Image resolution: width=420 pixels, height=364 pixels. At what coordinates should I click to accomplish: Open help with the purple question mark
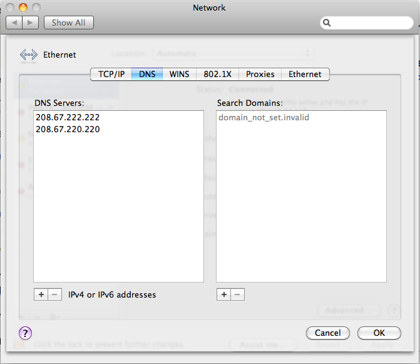click(25, 333)
